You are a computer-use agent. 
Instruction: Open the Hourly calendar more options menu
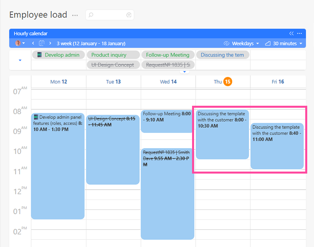tap(300, 34)
